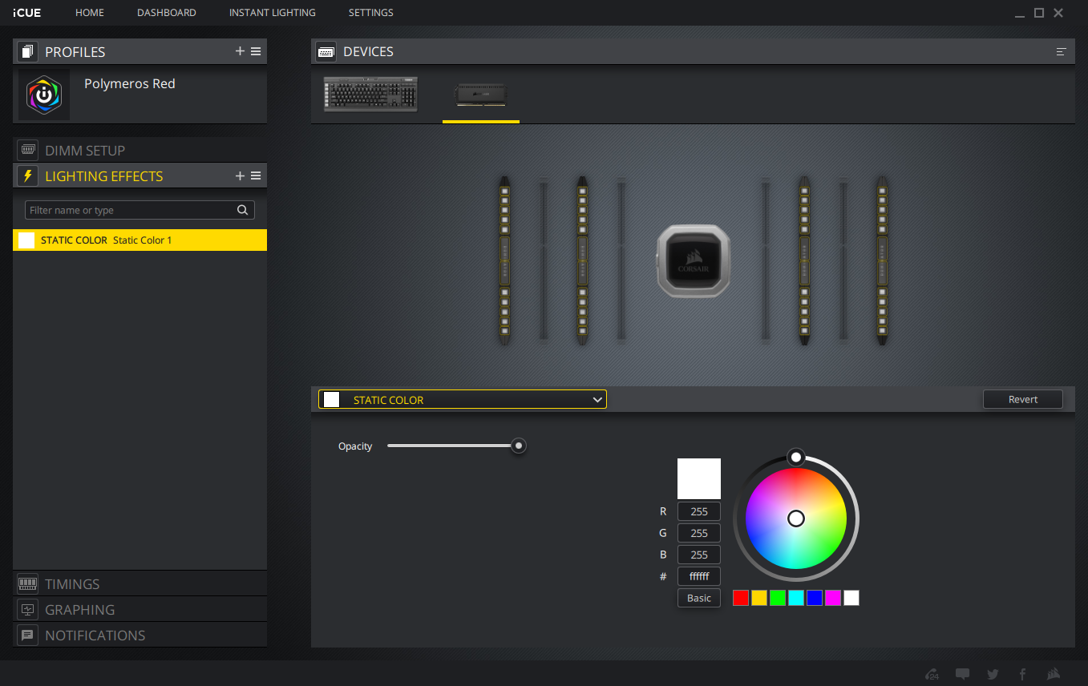Click the Twitter icon in the footer
Image resolution: width=1088 pixels, height=686 pixels.
pos(993,674)
